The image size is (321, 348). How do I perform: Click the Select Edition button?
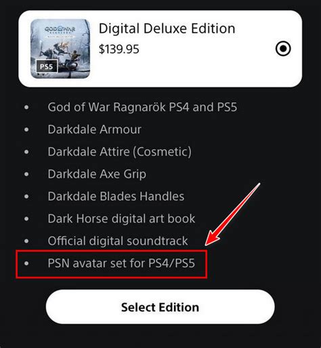160,307
